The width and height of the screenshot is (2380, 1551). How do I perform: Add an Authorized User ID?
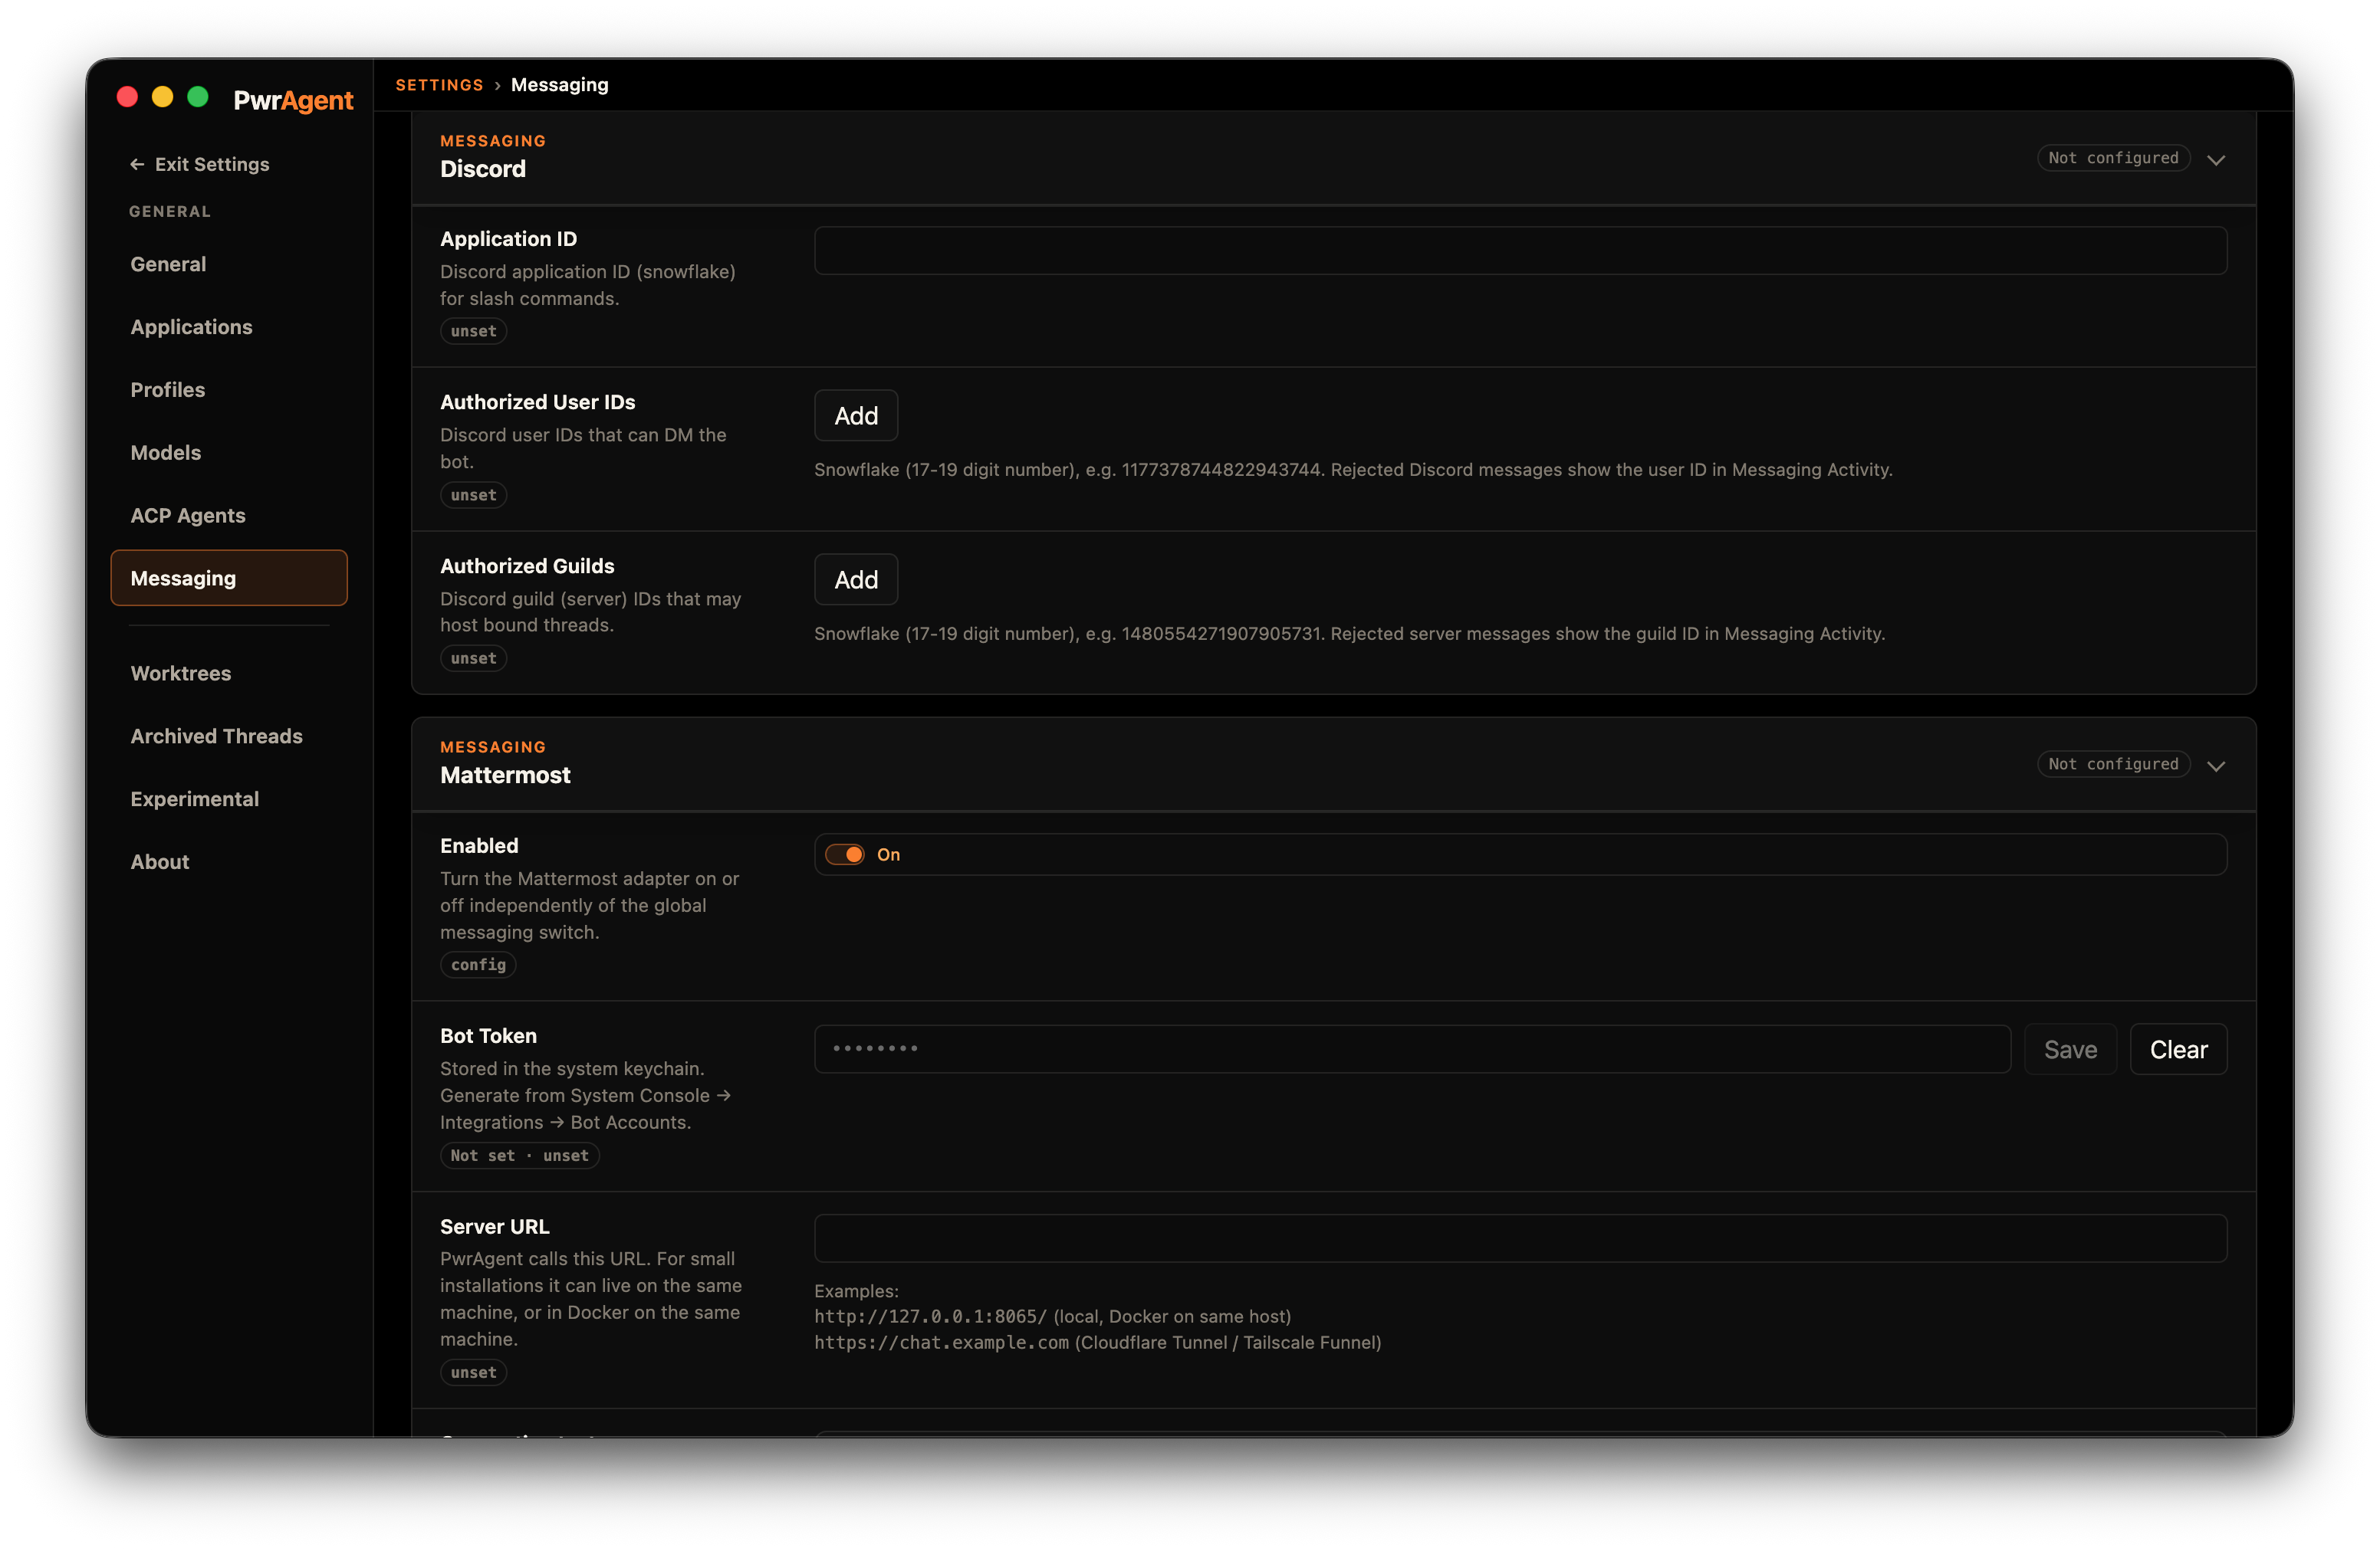856,416
